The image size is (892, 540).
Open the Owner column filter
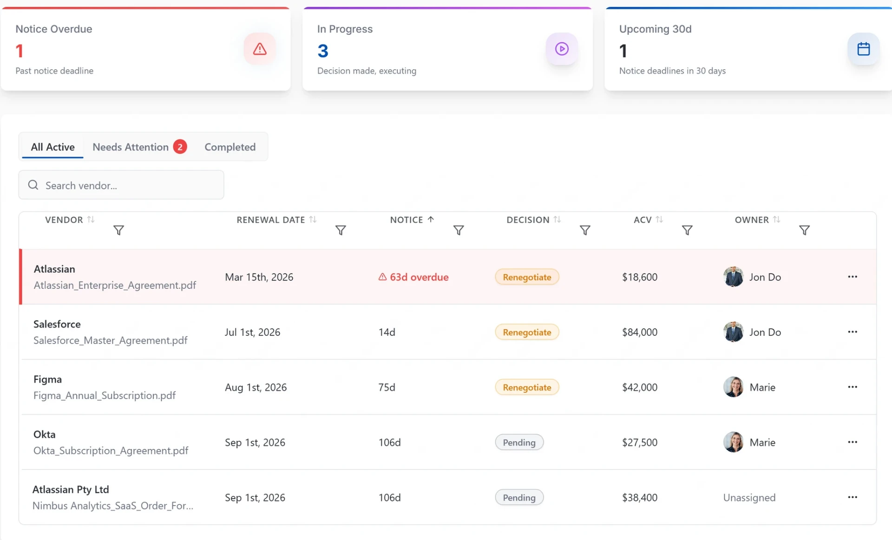pos(804,230)
